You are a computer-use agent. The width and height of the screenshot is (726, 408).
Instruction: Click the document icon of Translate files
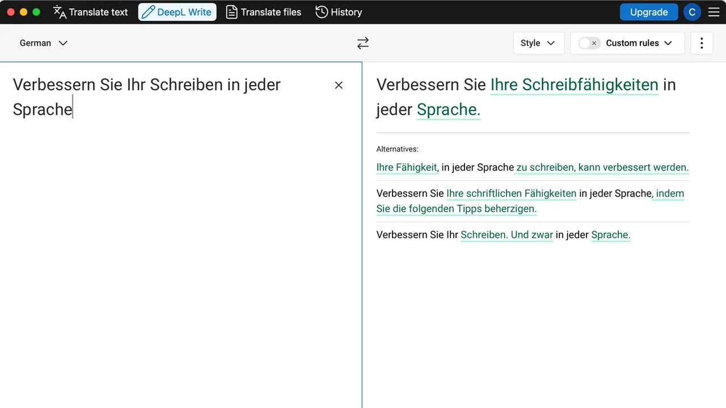tap(231, 12)
